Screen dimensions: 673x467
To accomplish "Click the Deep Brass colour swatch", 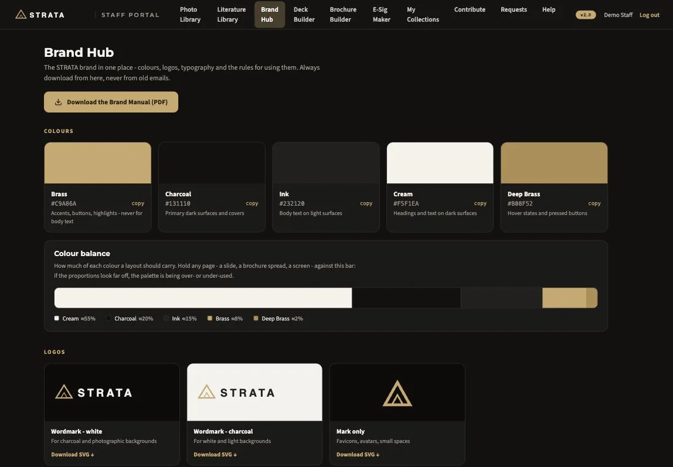I will point(554,163).
